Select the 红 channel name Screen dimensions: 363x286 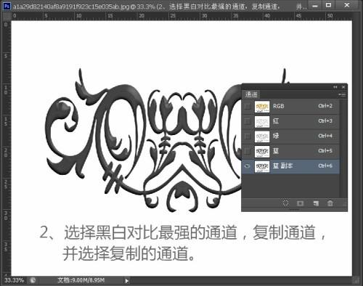276,121
